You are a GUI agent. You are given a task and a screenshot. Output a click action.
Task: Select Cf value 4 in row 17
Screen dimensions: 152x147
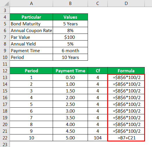(x=98, y=104)
